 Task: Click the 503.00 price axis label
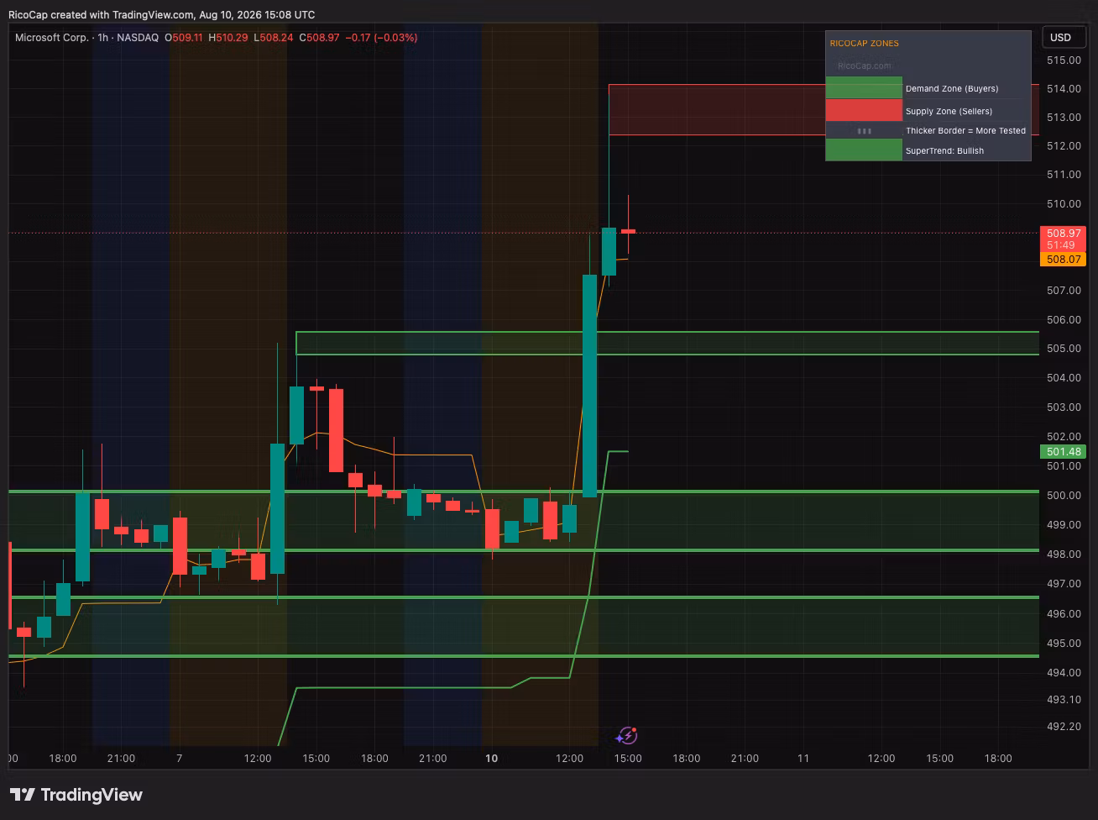click(1064, 407)
